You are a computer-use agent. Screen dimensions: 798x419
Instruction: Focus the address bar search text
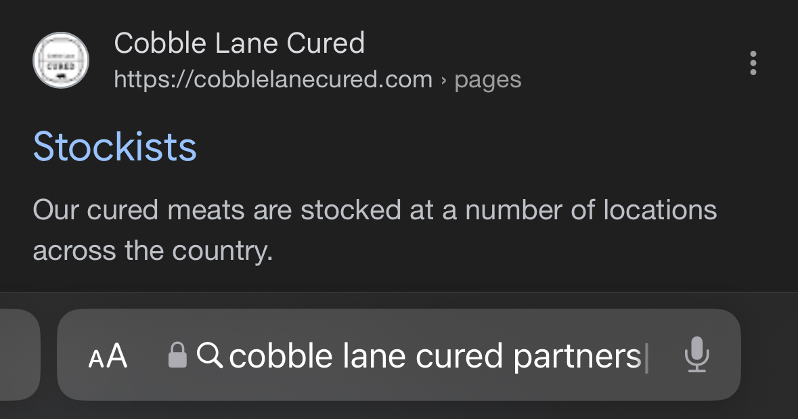tap(435, 356)
